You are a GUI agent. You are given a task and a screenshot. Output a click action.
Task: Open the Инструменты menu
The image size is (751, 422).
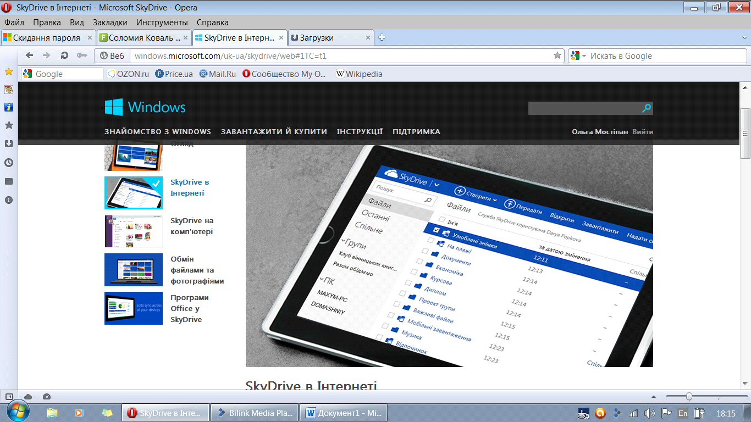162,23
